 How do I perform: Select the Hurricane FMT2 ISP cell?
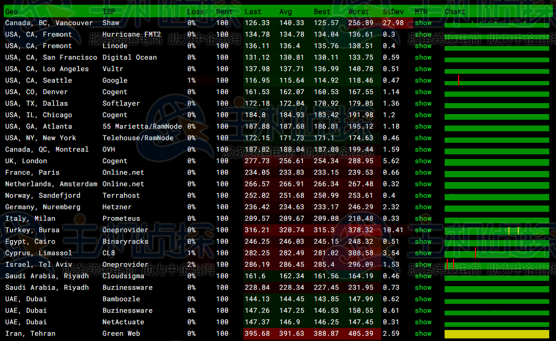[132, 35]
